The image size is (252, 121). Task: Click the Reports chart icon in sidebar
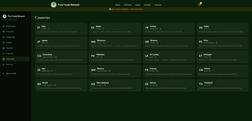(x=3, y=64)
